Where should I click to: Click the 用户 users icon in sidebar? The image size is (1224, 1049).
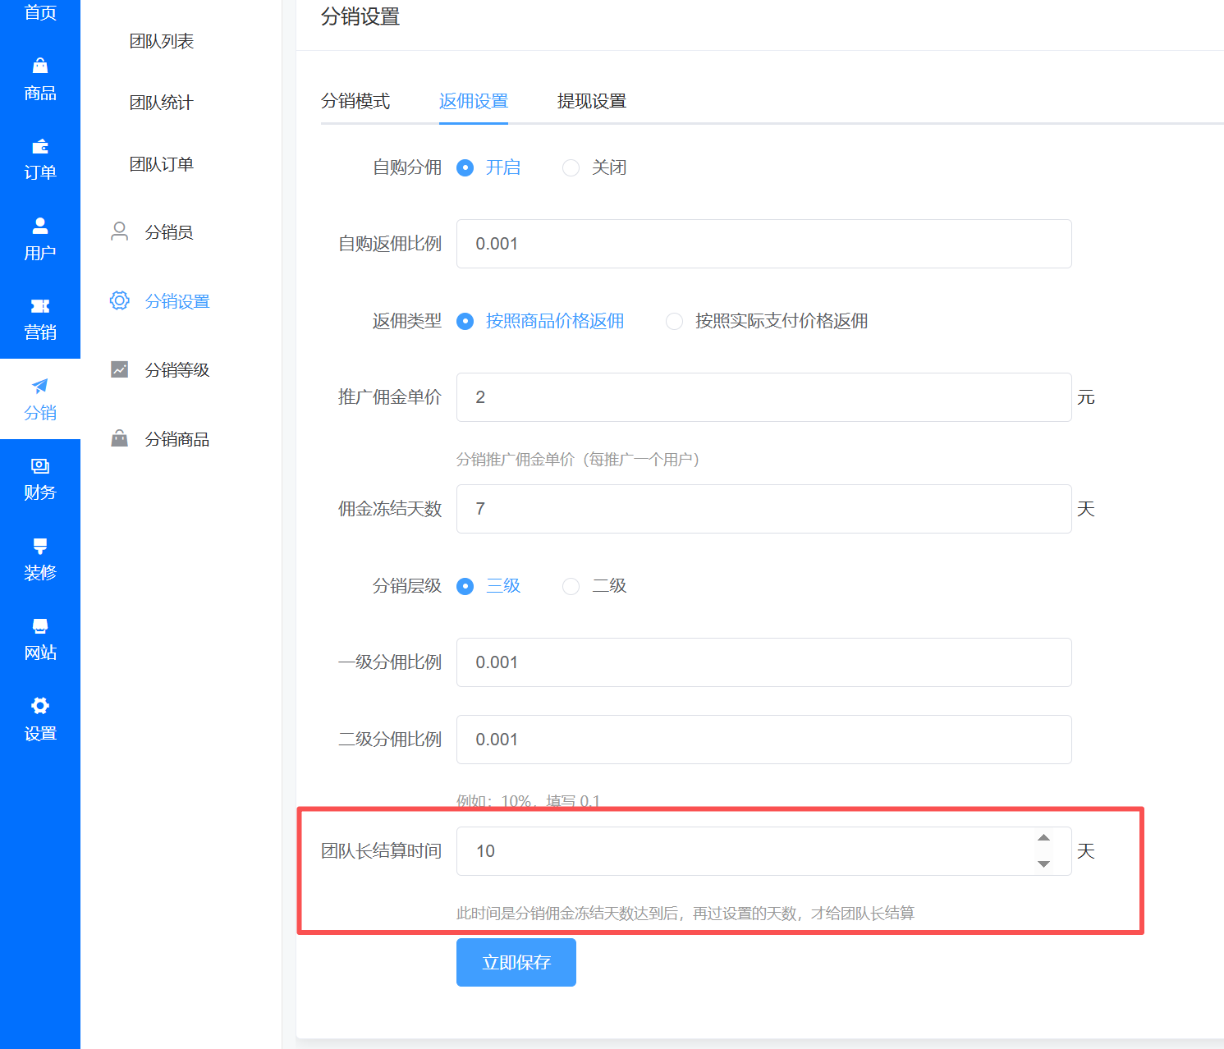[x=39, y=226]
